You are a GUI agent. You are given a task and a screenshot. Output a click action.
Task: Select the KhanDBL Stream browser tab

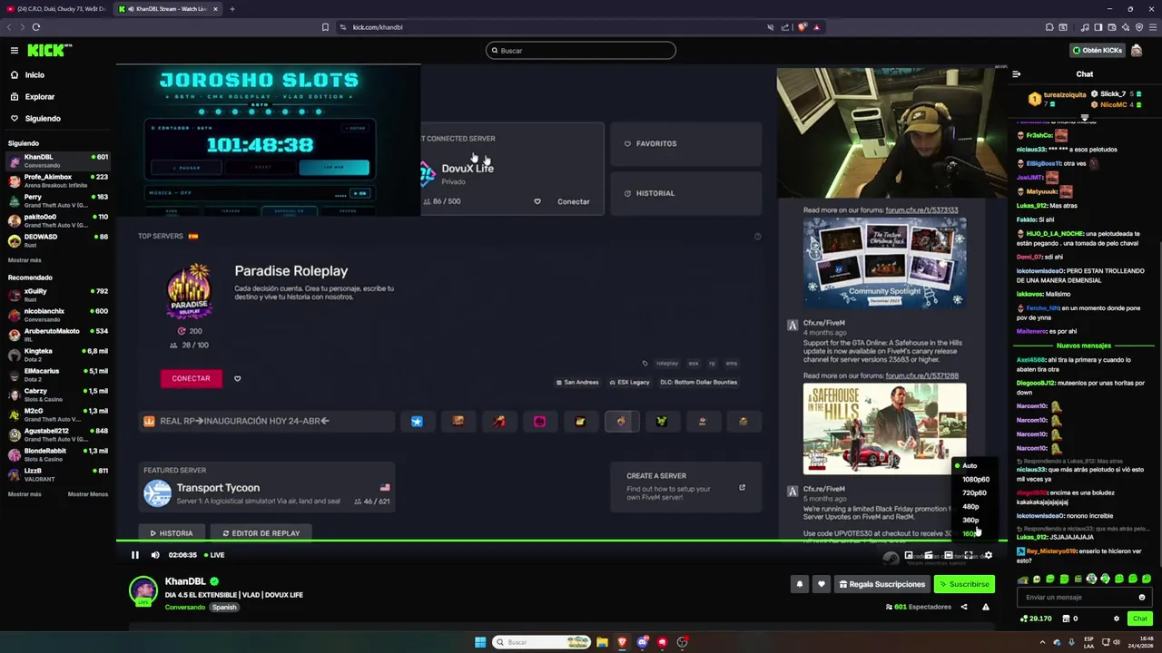coord(170,9)
